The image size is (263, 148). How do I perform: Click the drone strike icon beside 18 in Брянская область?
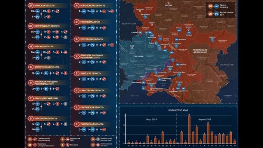pos(37,11)
